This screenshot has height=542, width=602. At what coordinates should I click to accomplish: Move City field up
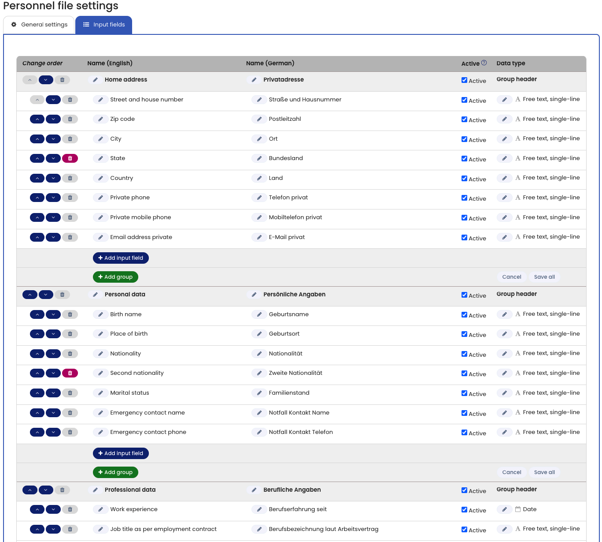pyautogui.click(x=37, y=139)
